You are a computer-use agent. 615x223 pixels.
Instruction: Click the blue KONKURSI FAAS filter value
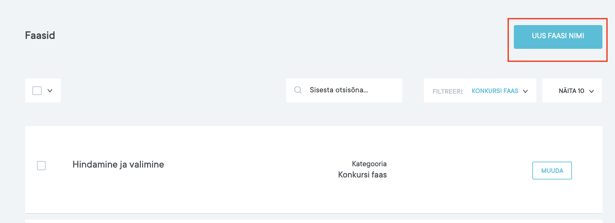495,91
